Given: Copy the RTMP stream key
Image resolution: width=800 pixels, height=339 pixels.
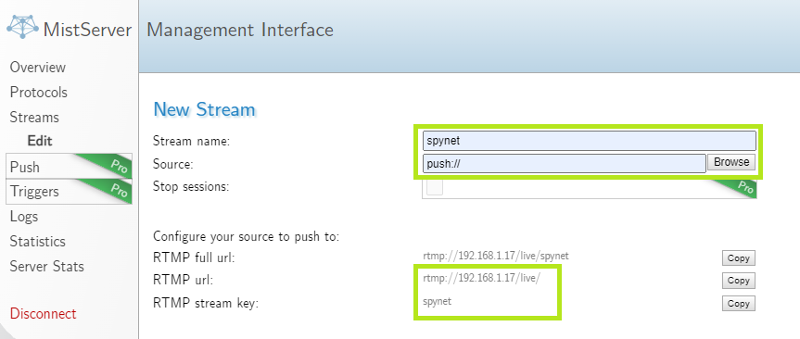Looking at the screenshot, I should pos(738,303).
